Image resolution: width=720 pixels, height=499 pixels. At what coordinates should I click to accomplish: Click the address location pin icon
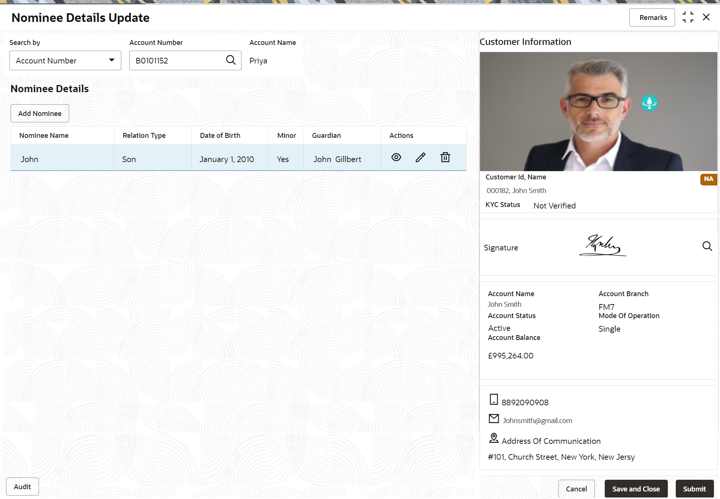494,438
